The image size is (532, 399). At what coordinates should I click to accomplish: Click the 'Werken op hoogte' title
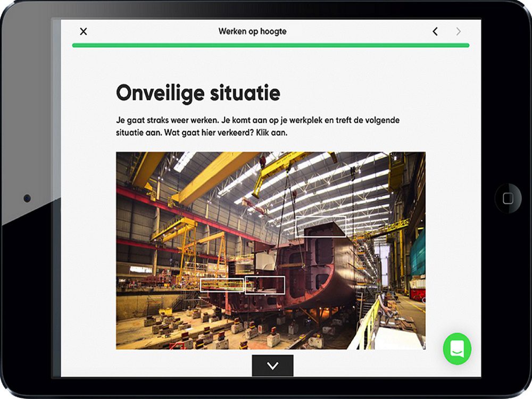[252, 31]
